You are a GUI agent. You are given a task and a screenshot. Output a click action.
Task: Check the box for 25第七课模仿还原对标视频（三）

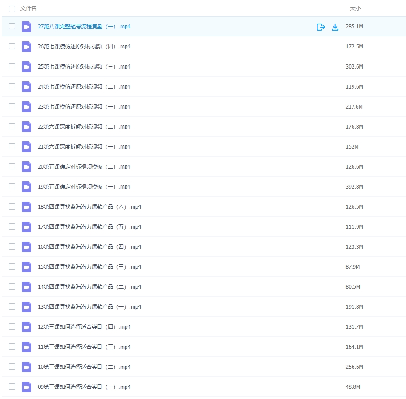[12, 66]
